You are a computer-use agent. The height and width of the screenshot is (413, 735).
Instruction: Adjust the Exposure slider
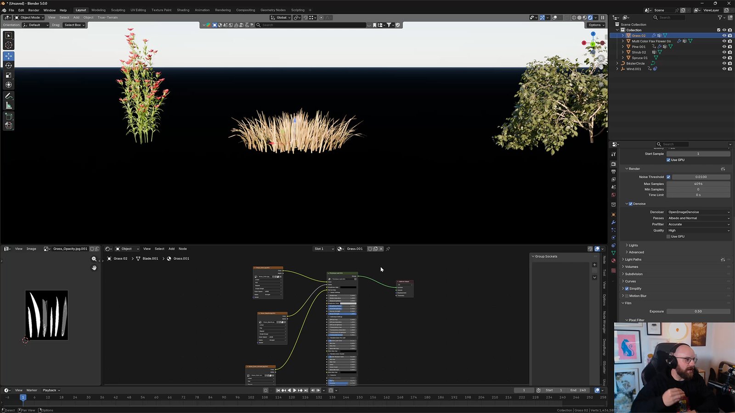tap(698, 311)
